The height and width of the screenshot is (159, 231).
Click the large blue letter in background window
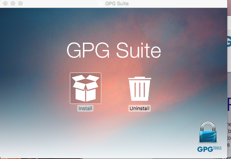(229, 104)
